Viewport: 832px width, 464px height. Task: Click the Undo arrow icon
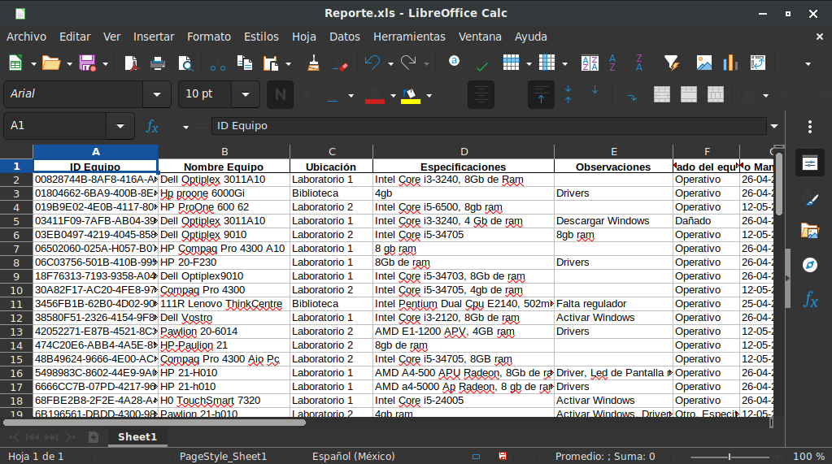coord(372,63)
